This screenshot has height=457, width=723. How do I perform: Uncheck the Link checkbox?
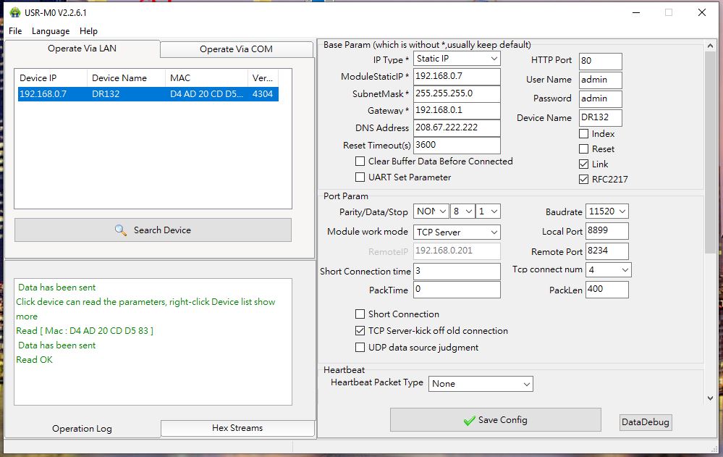584,164
